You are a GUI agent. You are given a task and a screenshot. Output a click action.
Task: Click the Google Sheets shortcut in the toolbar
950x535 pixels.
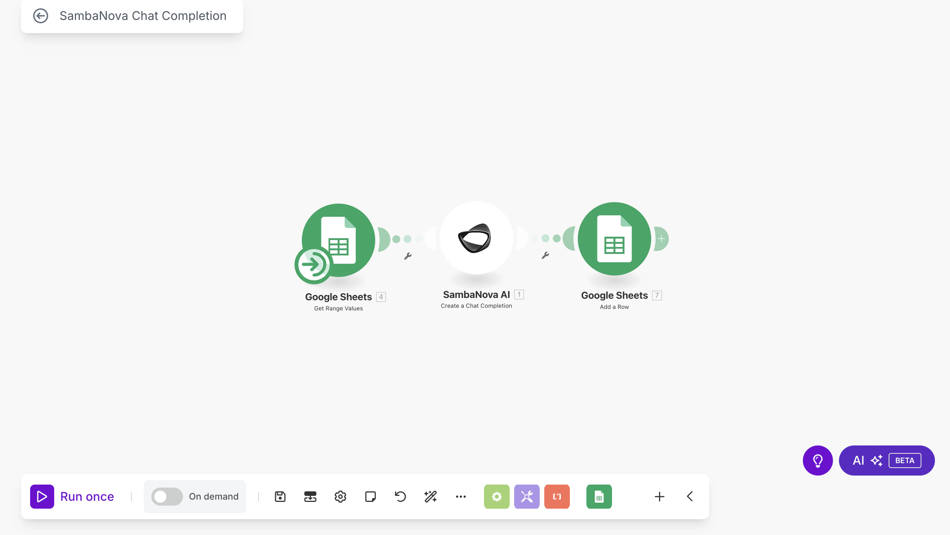599,496
